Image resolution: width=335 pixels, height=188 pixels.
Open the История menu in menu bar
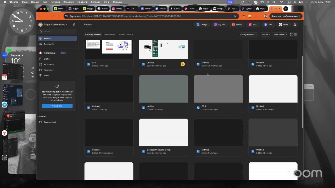55,2
